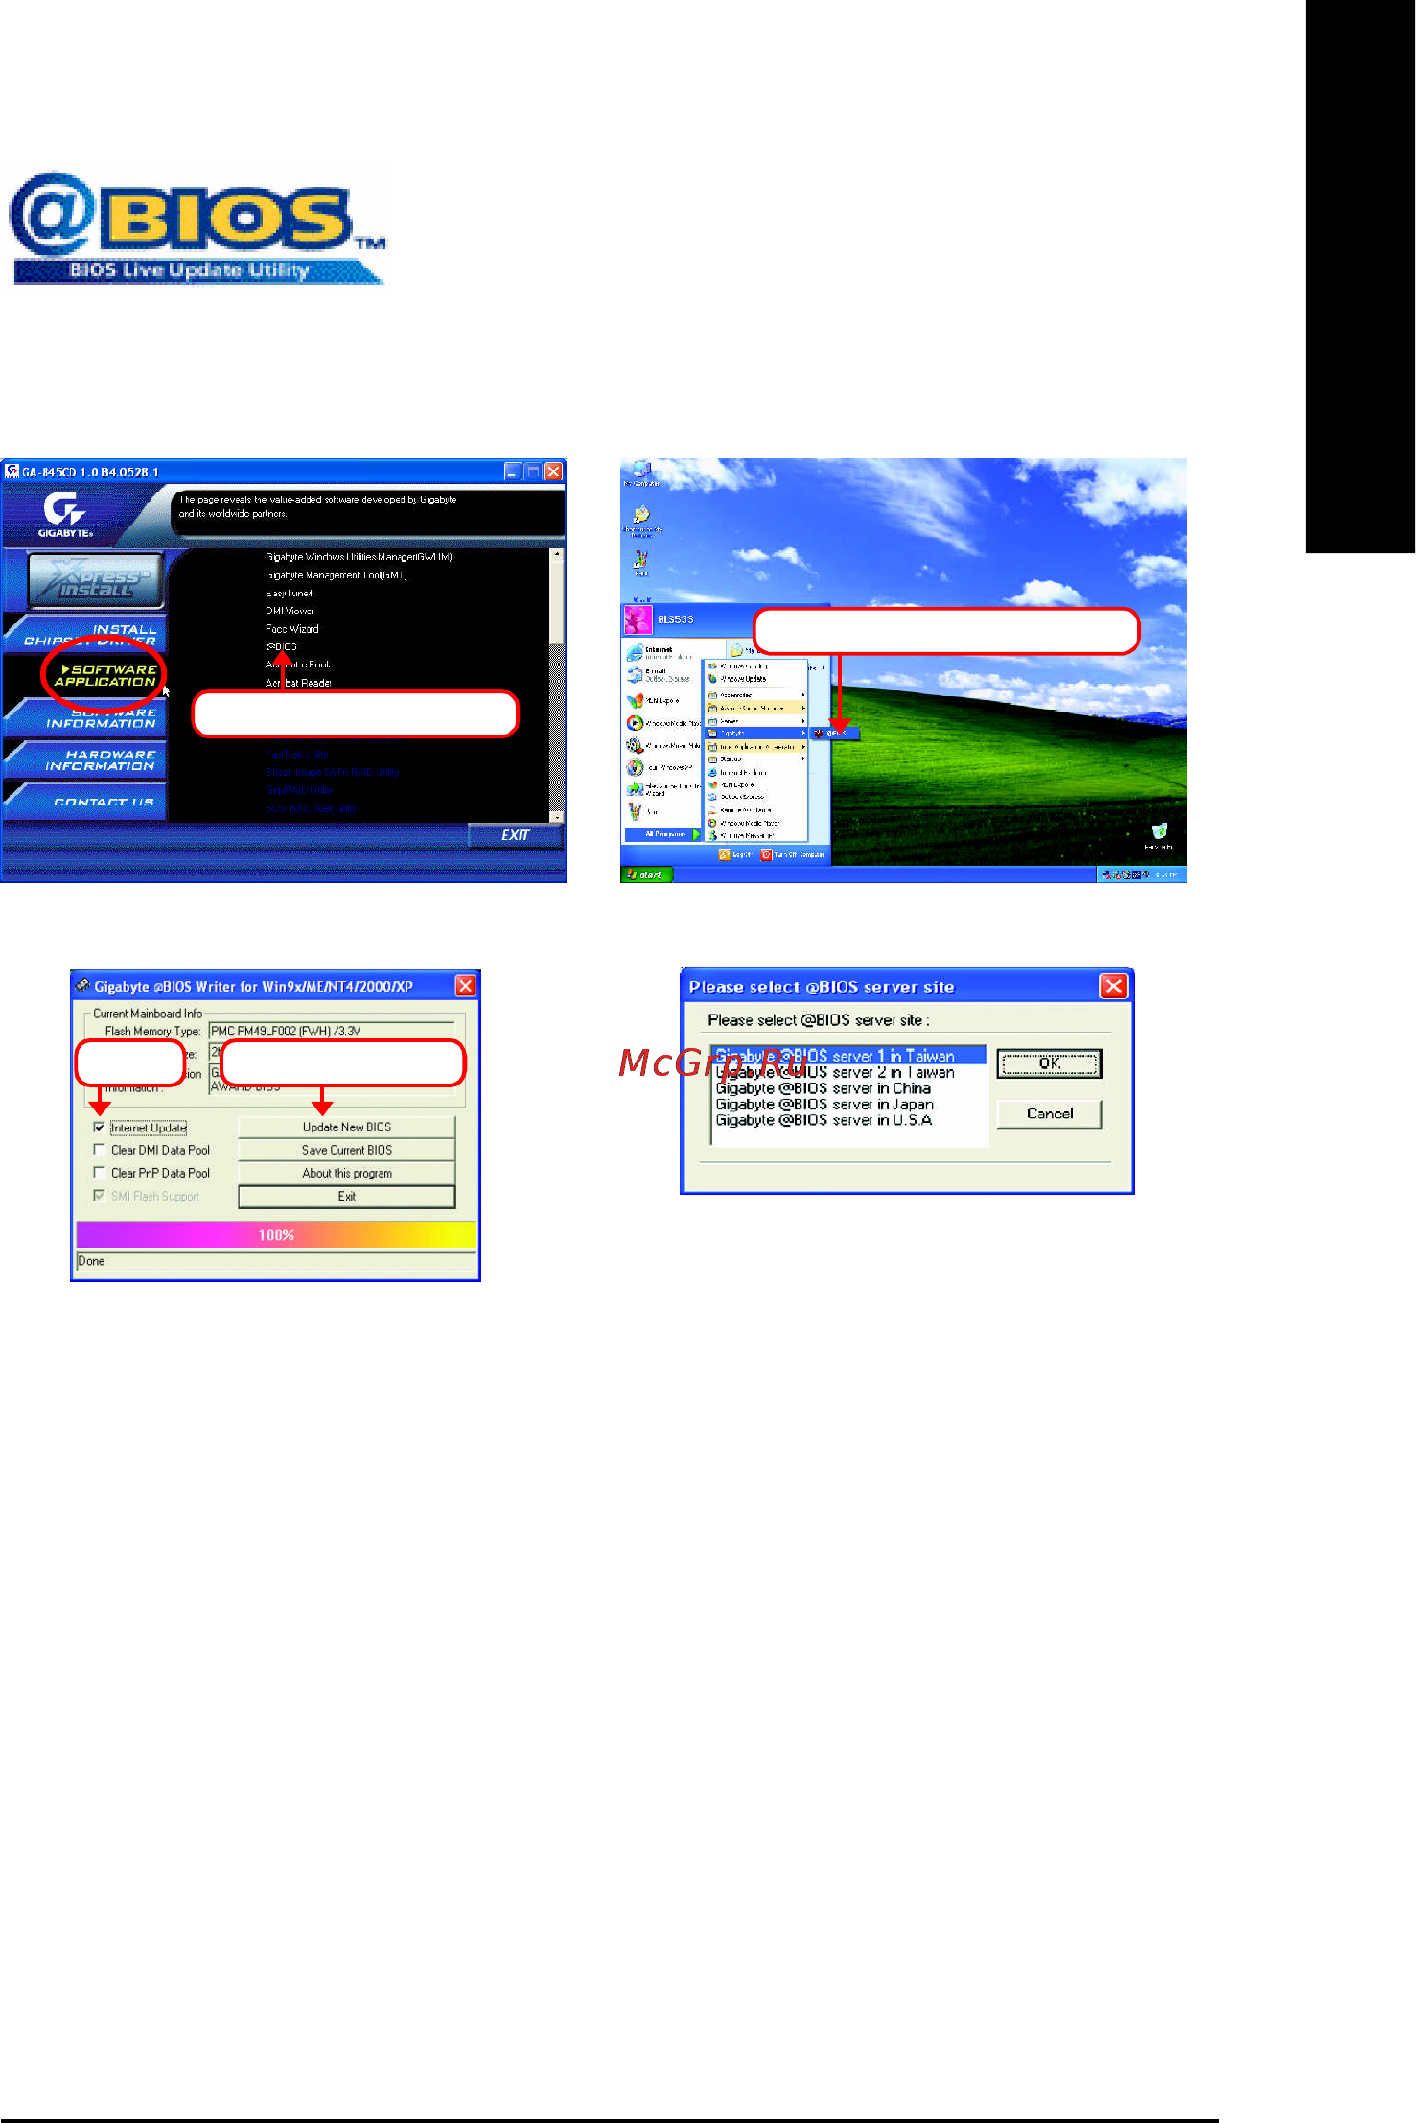Click Cancel in server site dialog
The width and height of the screenshot is (1416, 2123).
point(1050,1113)
